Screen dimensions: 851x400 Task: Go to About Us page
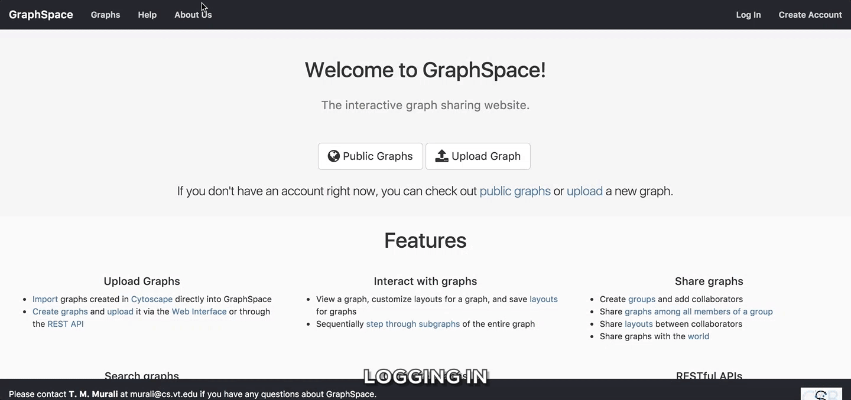(x=193, y=15)
